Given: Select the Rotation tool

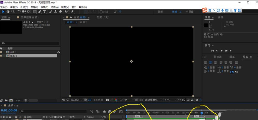Looking at the screenshot, I should point(19,12).
